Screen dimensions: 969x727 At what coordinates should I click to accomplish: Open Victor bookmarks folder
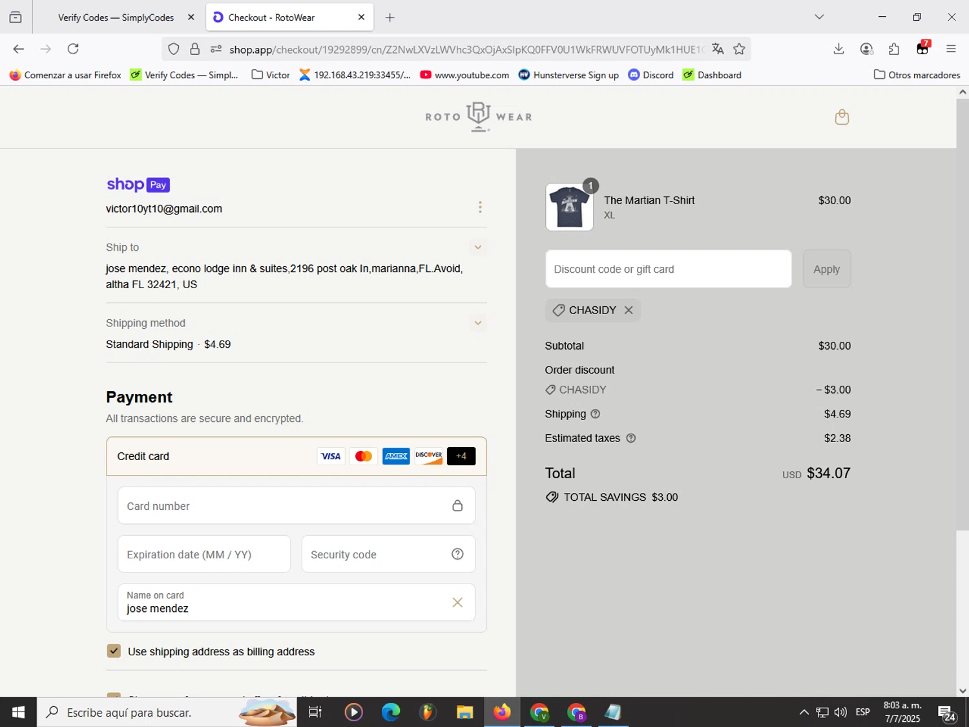271,75
